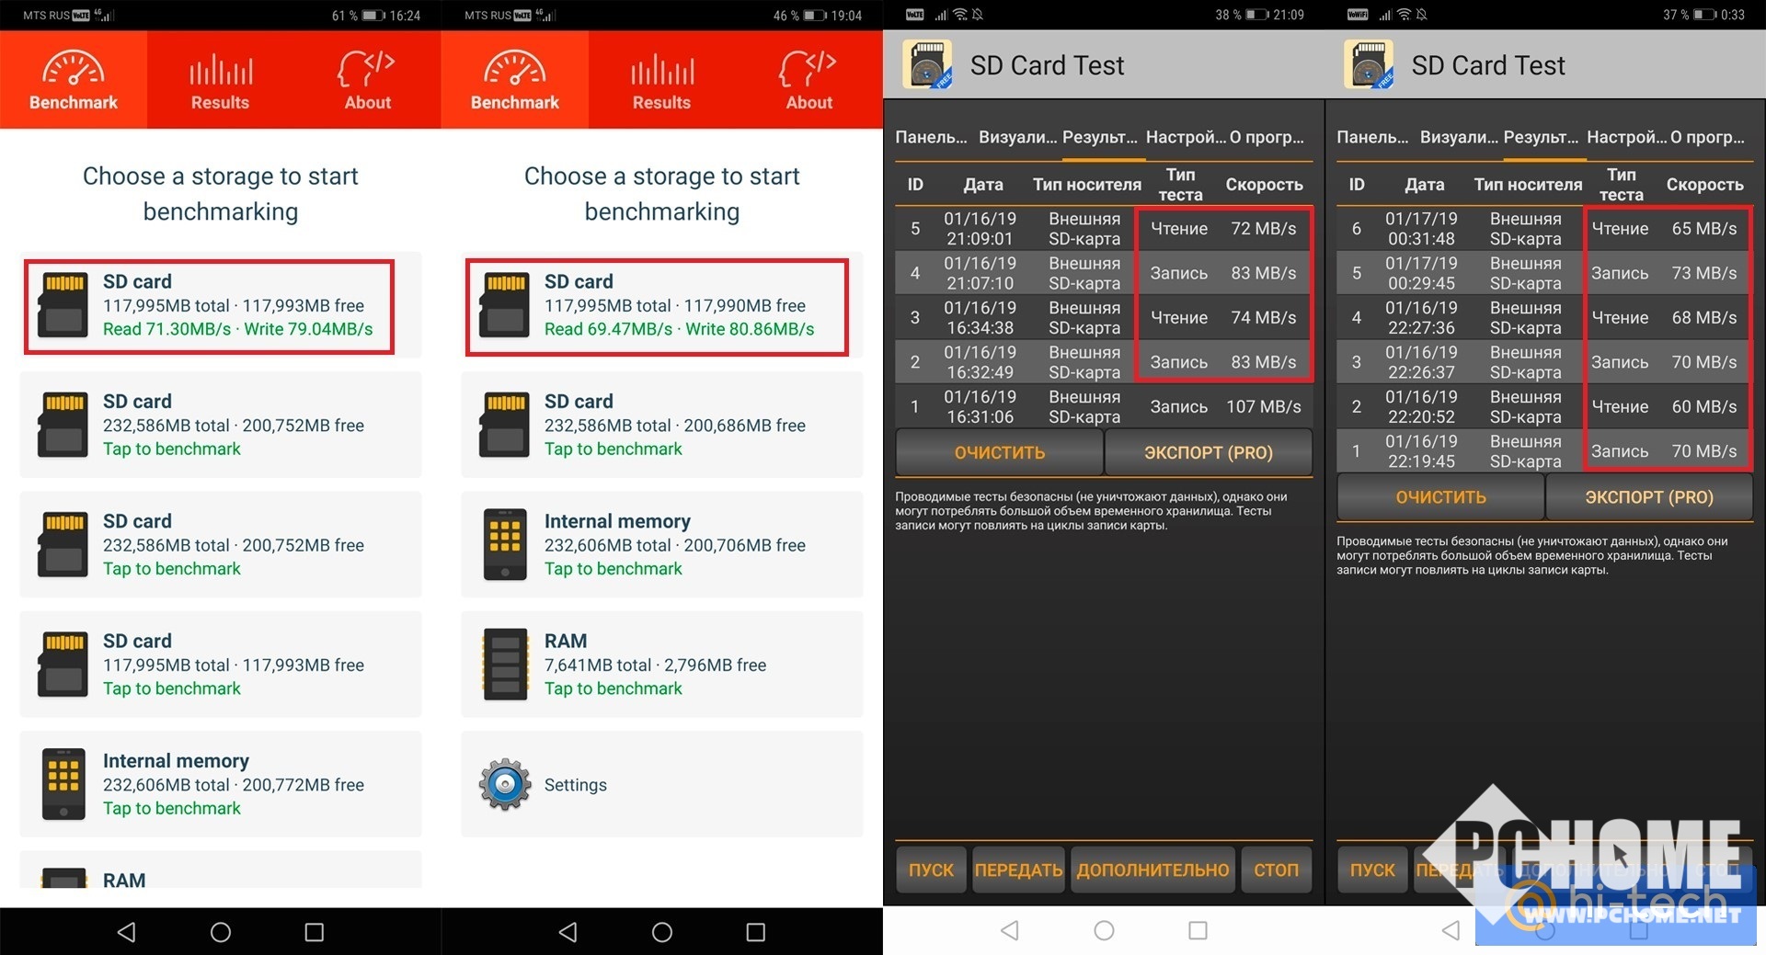Open the Results bar-chart icon in the leftmost screen
This screenshot has height=955, width=1766.
[220, 70]
